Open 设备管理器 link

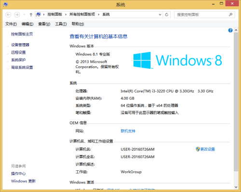20,45
